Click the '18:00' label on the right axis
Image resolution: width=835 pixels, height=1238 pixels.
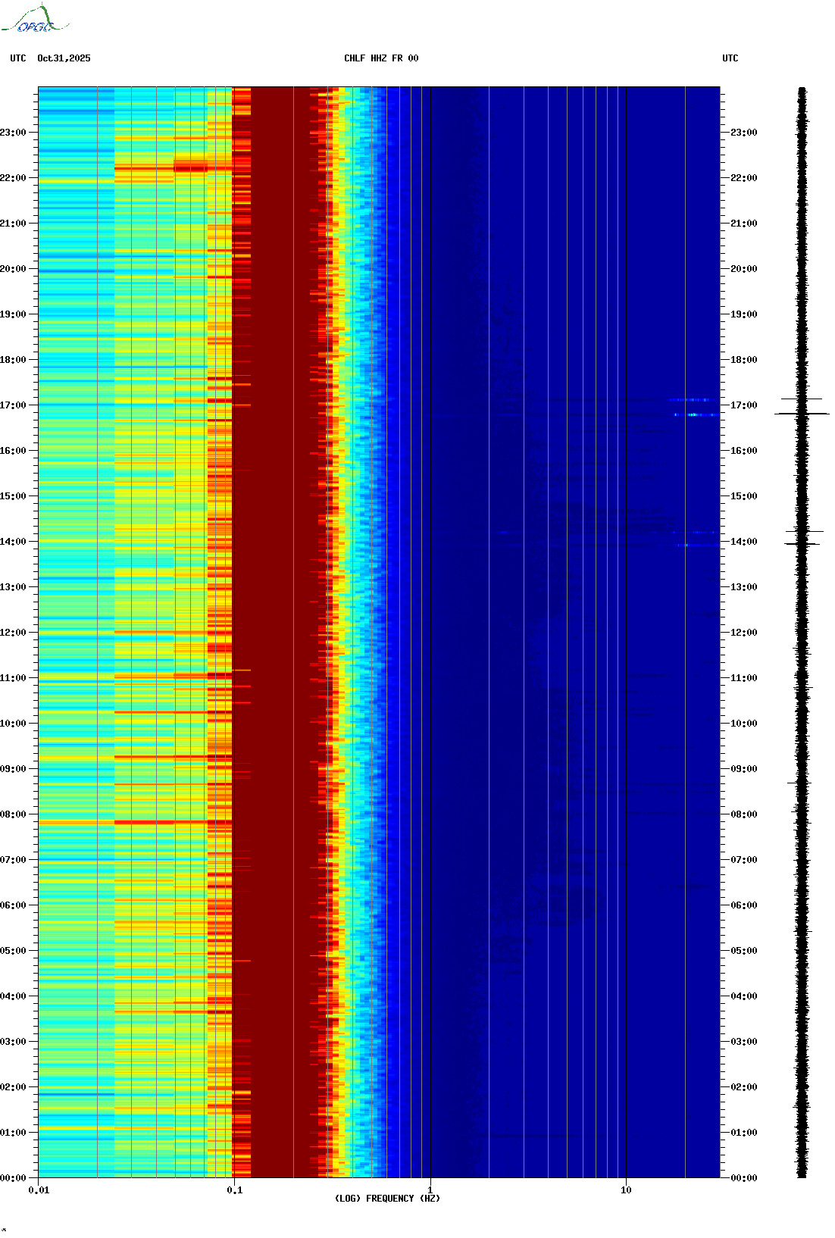(x=744, y=360)
